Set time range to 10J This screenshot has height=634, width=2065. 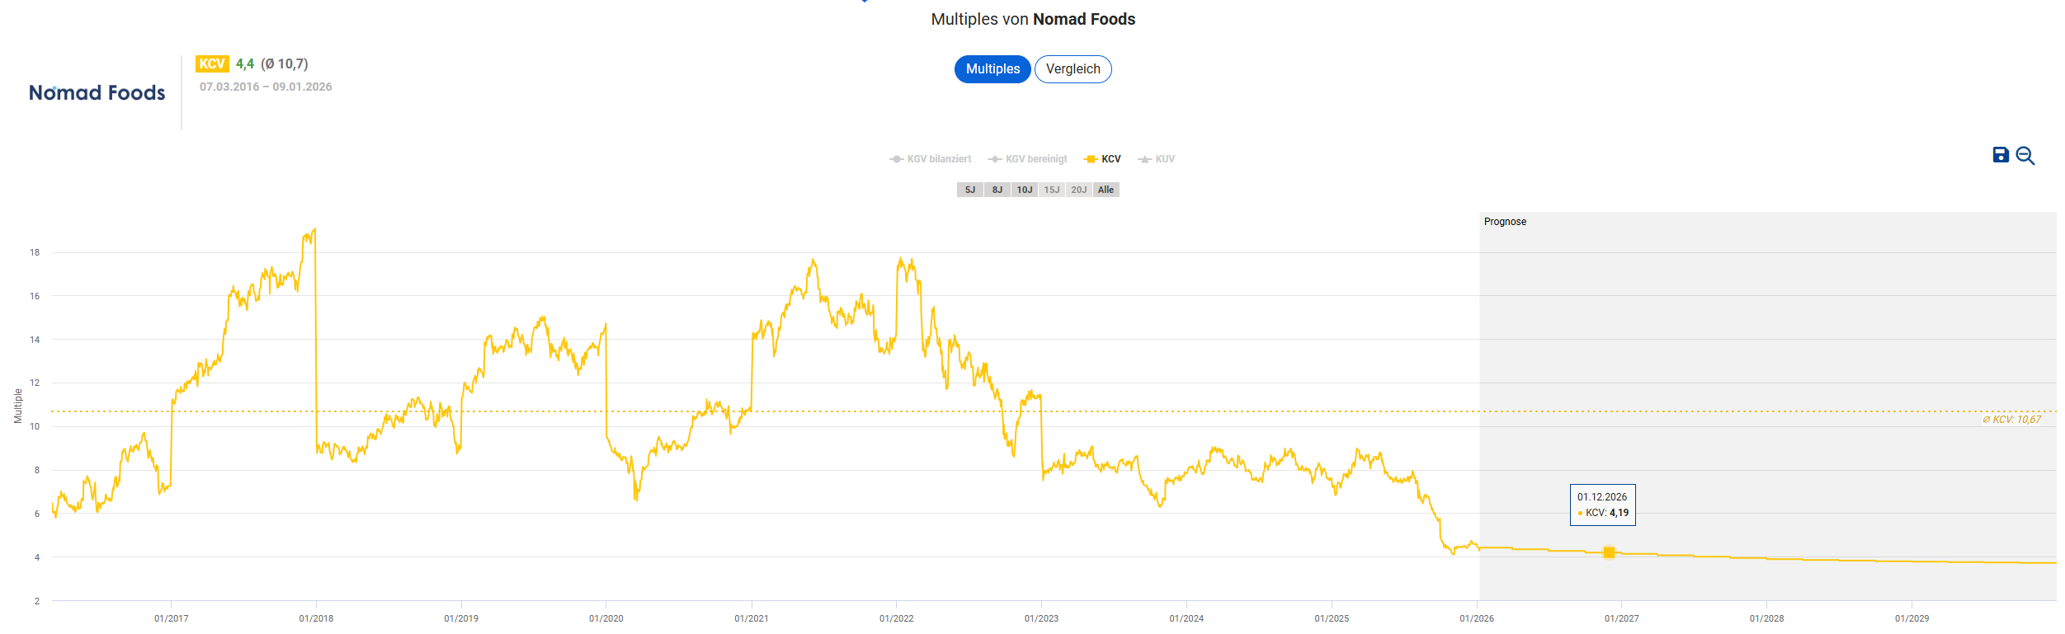(1025, 190)
